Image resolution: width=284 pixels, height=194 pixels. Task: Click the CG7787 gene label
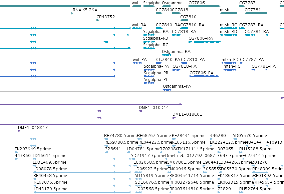point(247,3)
